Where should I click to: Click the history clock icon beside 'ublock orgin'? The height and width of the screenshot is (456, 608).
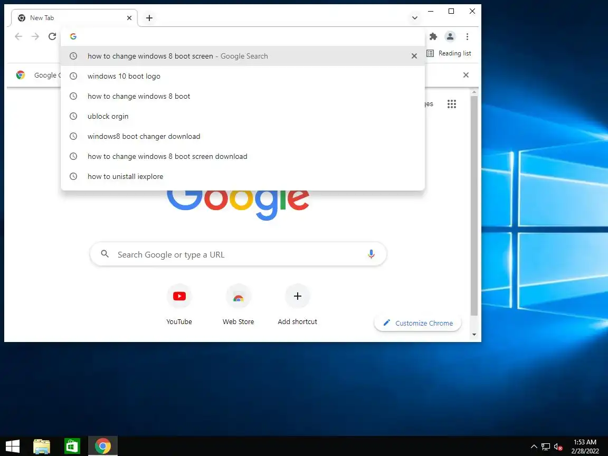point(73,116)
